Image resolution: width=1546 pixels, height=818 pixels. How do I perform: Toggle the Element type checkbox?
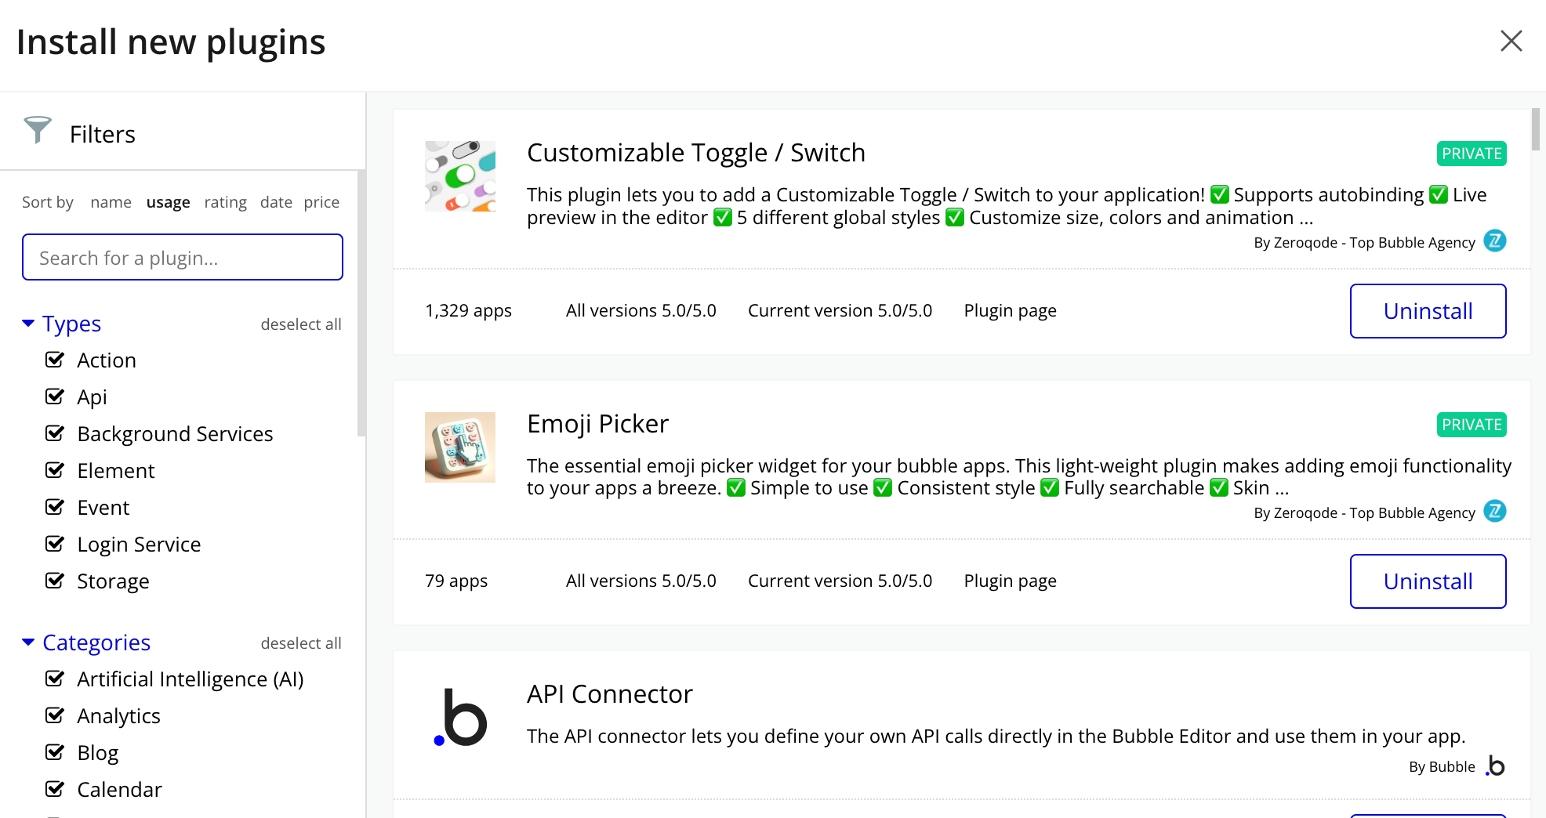pos(55,470)
